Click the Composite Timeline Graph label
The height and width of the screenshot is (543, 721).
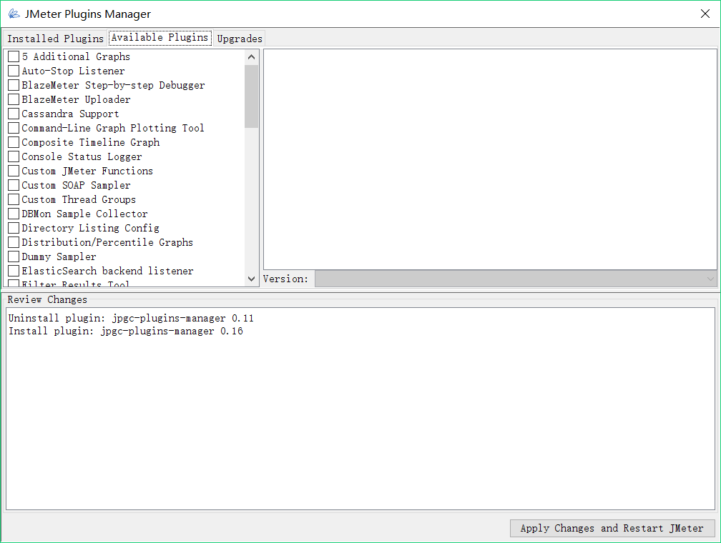(91, 142)
